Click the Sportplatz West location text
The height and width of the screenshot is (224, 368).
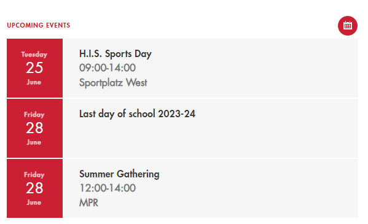point(113,83)
